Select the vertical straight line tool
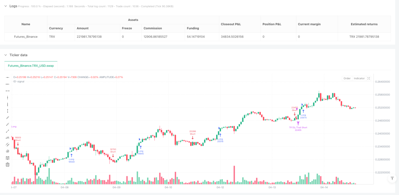Viewport: 399px width, 195px height. click(8, 97)
